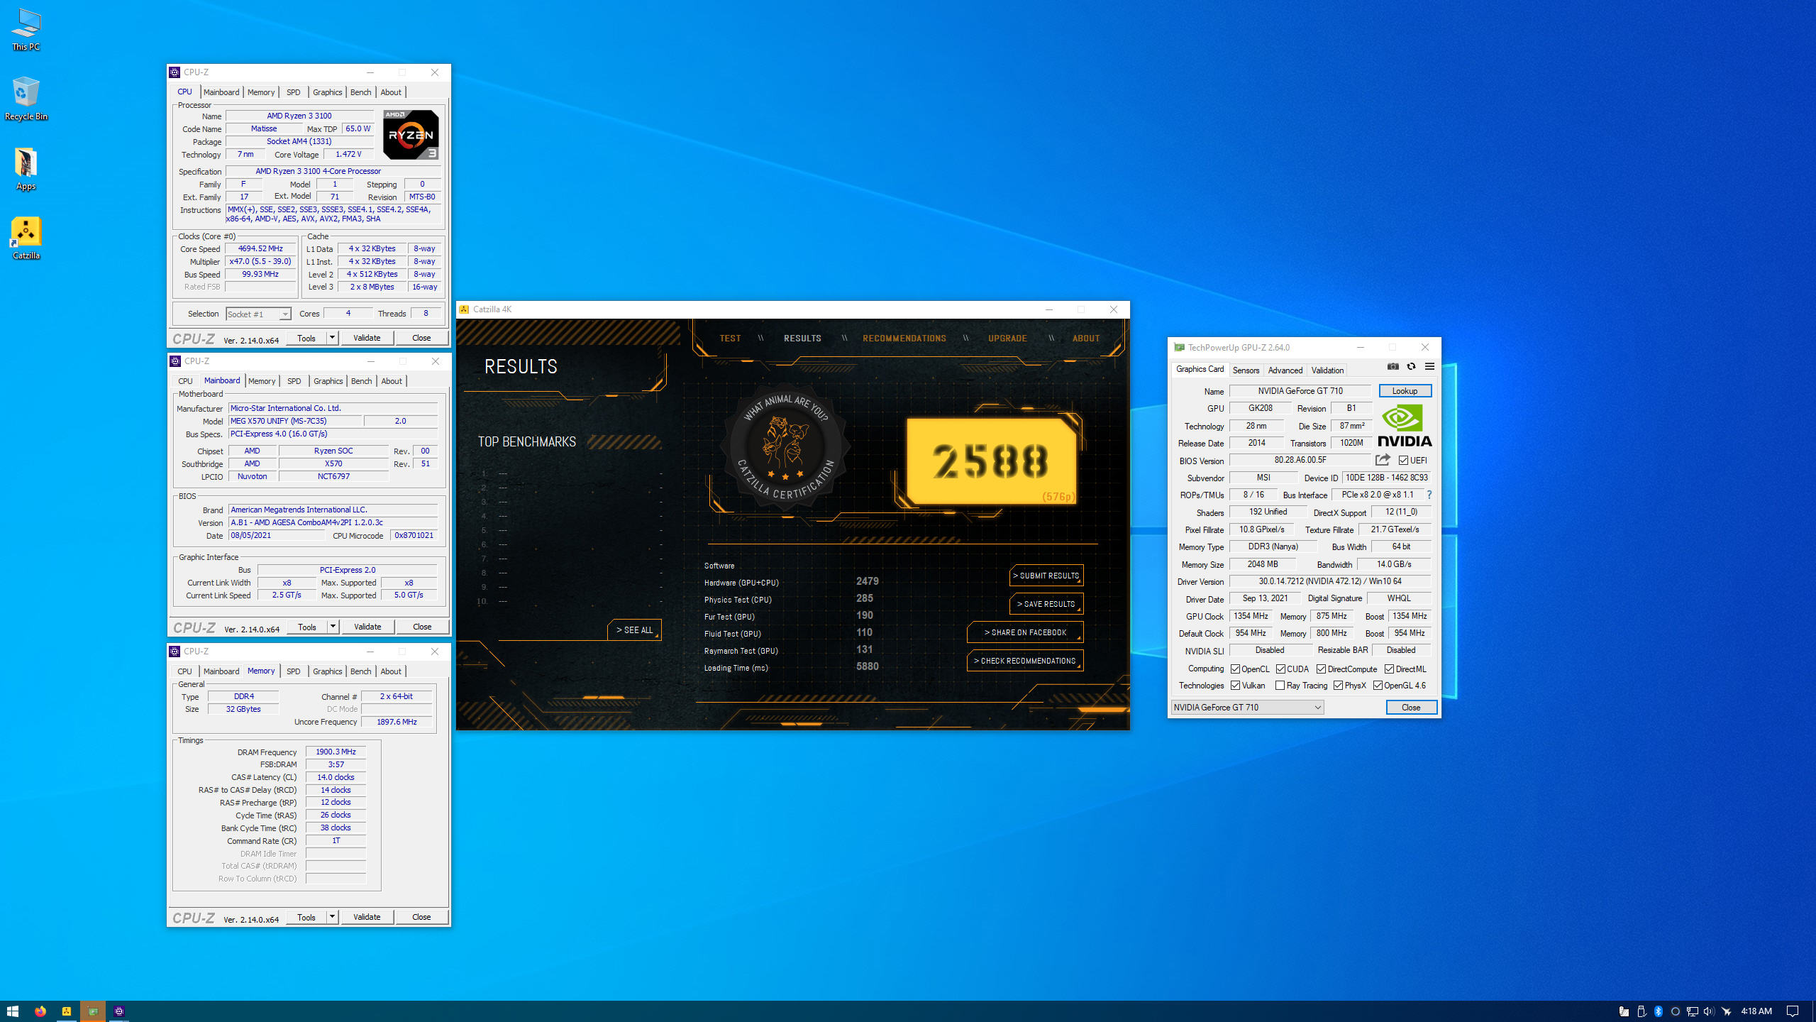Open the Socket #1 selection dropdown
Image resolution: width=1816 pixels, height=1022 pixels.
pyautogui.click(x=258, y=314)
